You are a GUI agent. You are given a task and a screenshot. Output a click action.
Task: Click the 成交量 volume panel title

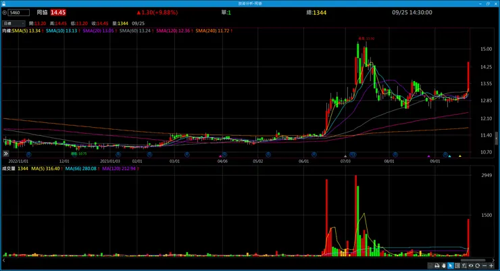(x=9, y=168)
